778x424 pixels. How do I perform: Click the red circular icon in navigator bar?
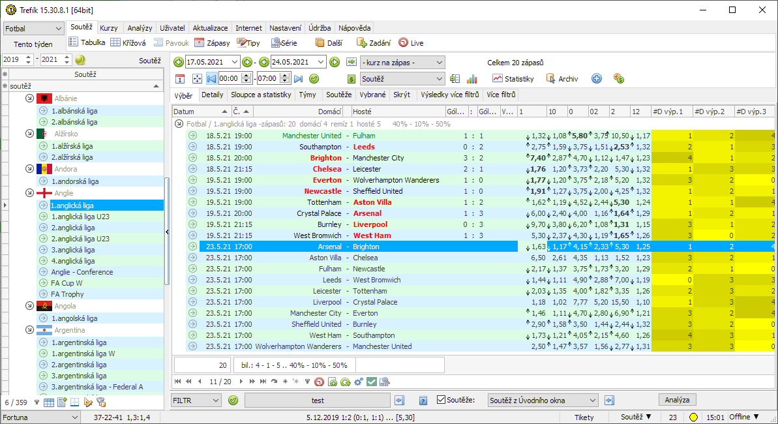point(320,382)
